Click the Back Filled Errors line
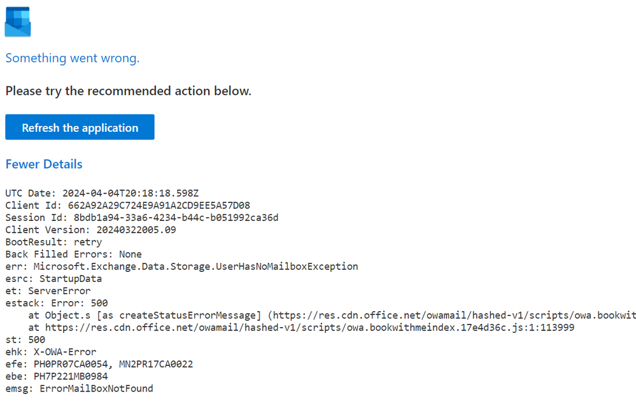 tap(73, 254)
